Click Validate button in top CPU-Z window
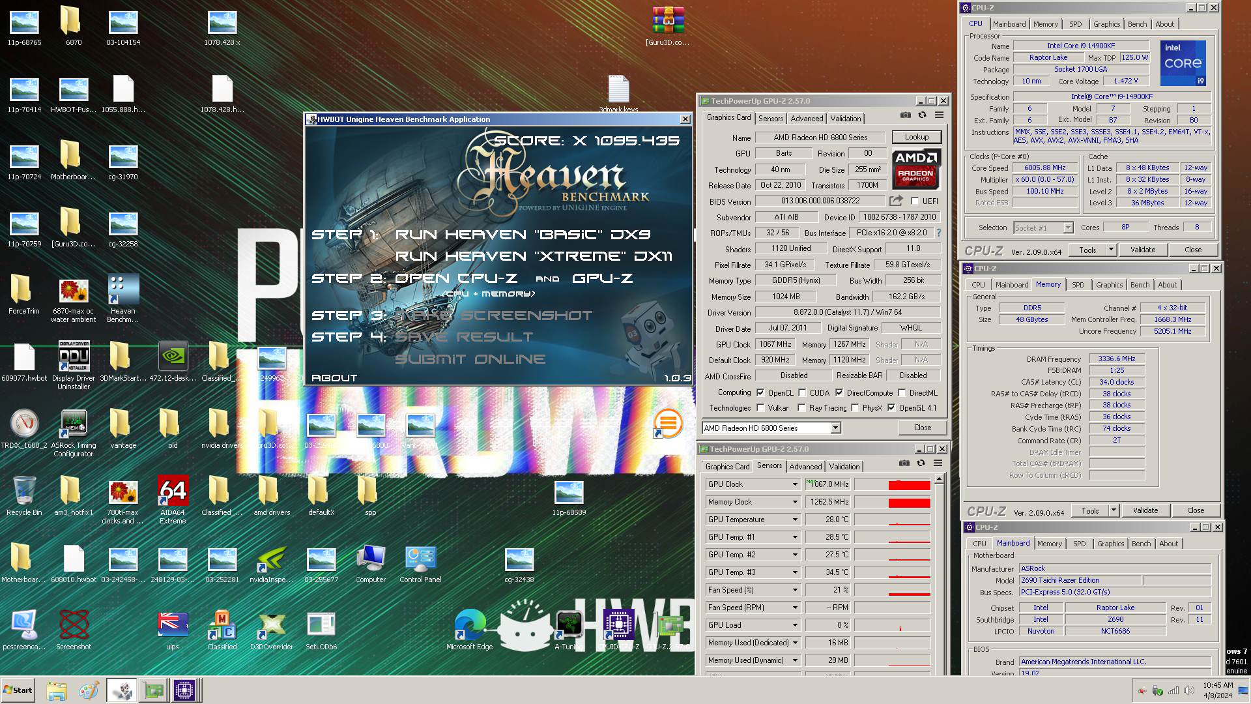Viewport: 1251px width, 704px height. point(1142,250)
